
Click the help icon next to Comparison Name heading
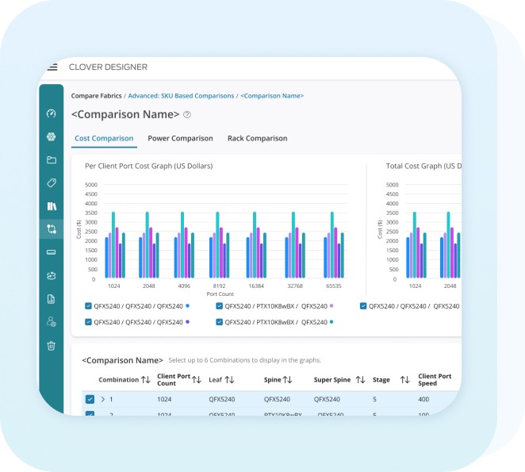coord(187,114)
